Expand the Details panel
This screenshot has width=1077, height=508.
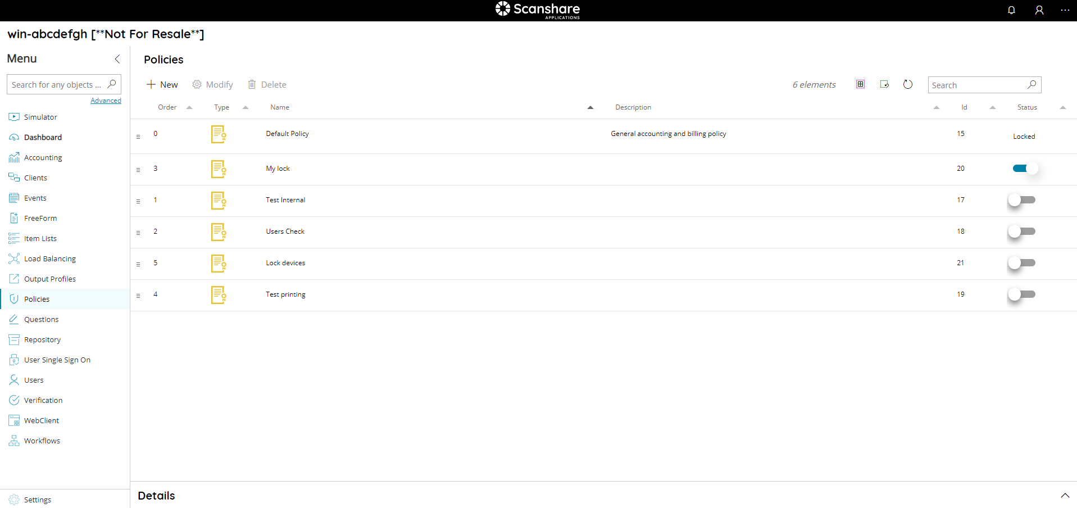tap(1065, 496)
